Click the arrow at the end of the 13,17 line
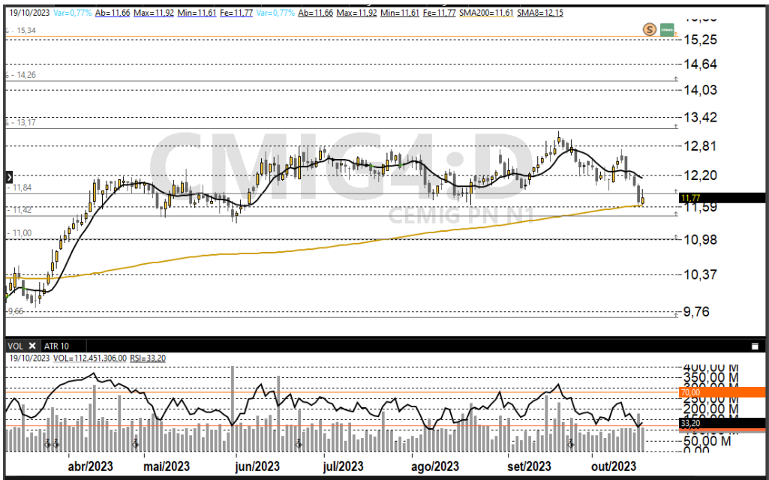769x480 pixels. (675, 126)
